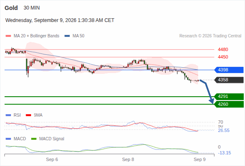Select the black 4358 current price tag
The height and width of the screenshot is (166, 245).
pos(229,80)
